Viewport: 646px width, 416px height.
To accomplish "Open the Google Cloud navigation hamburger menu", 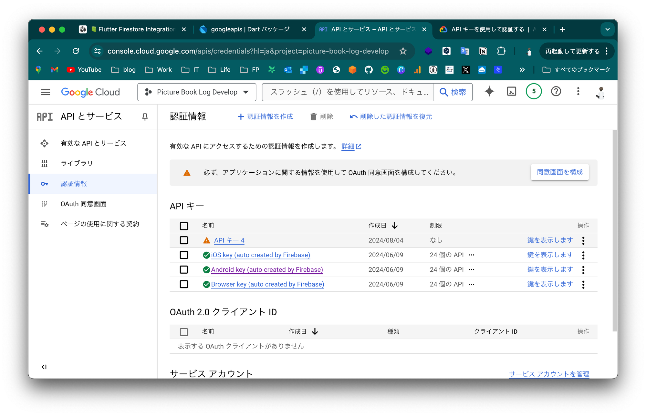I will point(45,92).
